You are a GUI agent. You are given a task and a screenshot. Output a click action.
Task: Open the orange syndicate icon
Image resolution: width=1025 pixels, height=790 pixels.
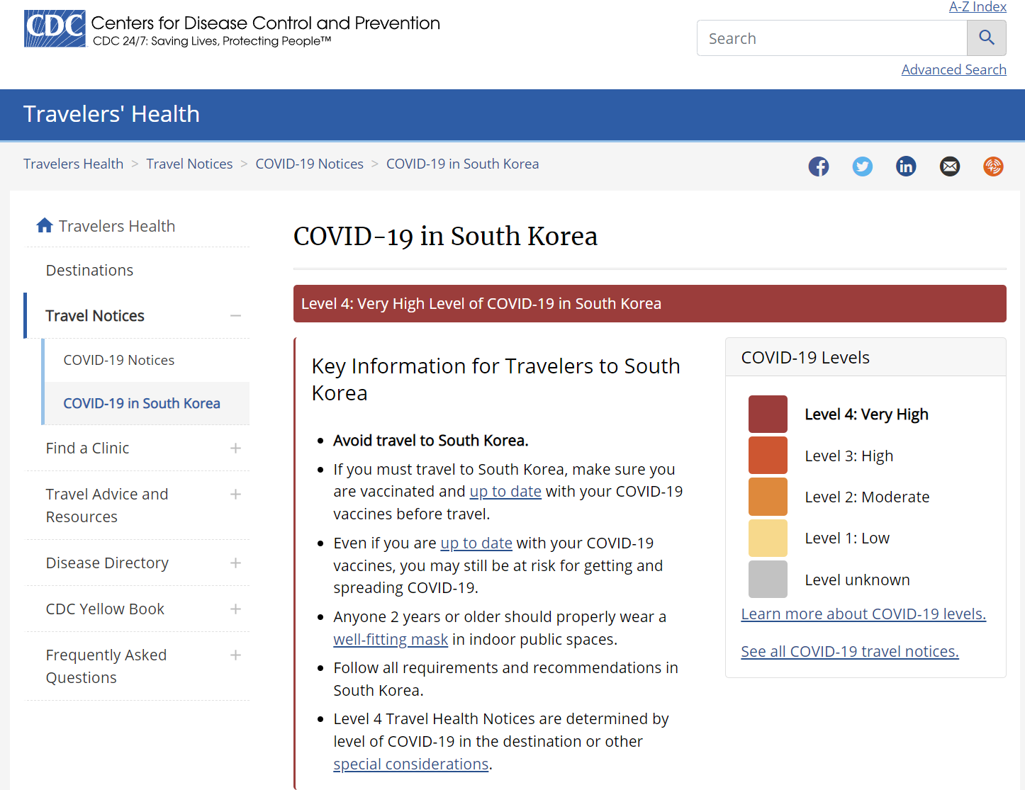click(993, 167)
